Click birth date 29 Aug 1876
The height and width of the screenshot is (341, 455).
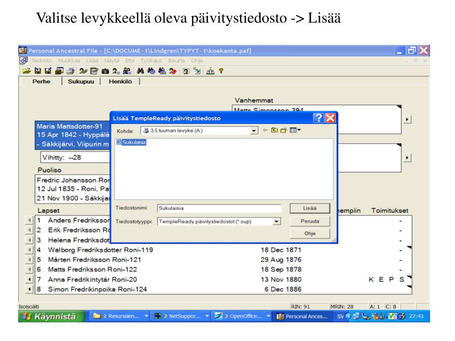pos(281,259)
